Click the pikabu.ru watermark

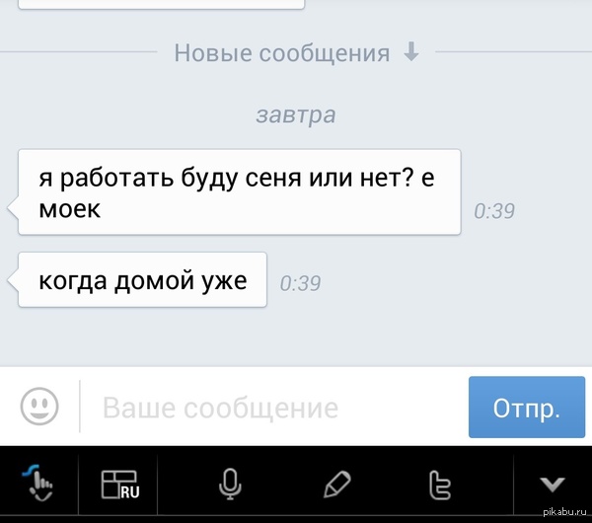[x=564, y=512]
